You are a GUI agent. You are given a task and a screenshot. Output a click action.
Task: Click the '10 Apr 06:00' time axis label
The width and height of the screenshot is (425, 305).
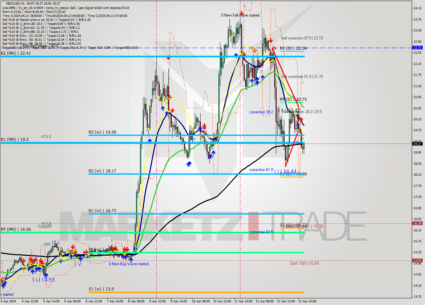coord(200,301)
